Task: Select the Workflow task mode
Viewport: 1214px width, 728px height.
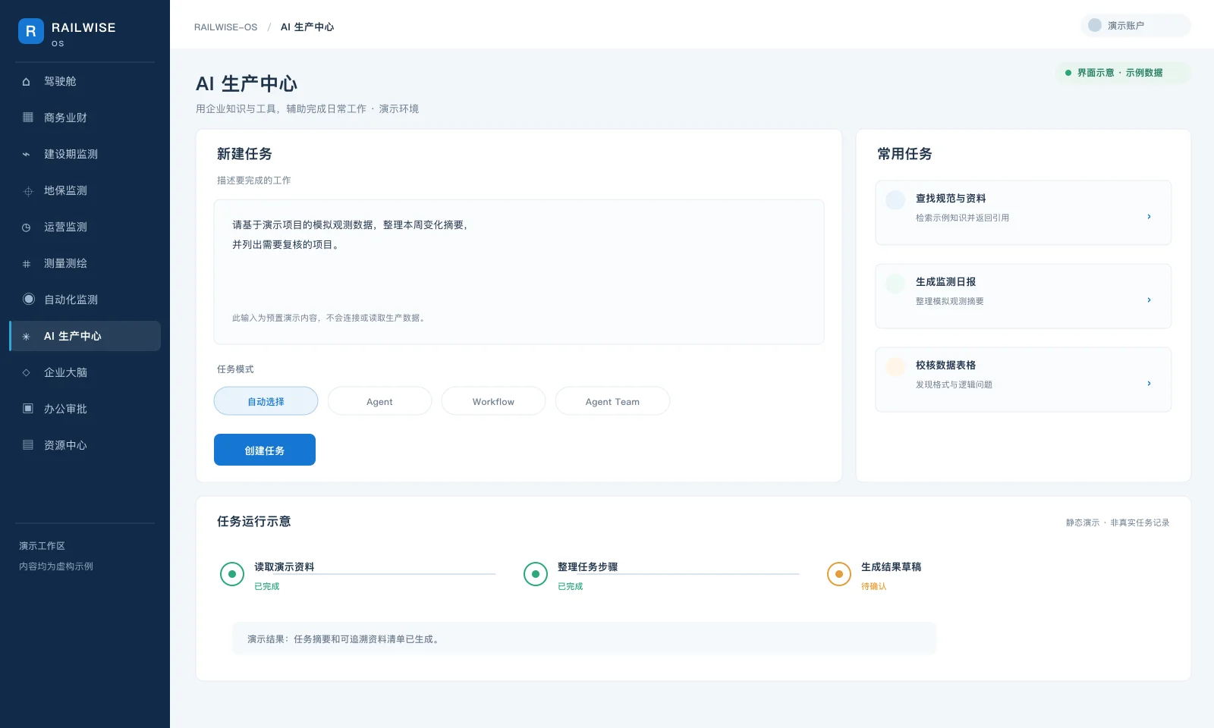Action: pyautogui.click(x=493, y=401)
